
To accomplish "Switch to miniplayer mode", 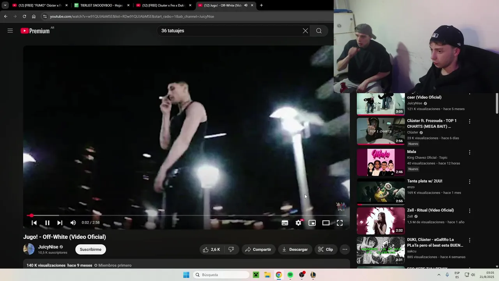I will click(x=312, y=223).
